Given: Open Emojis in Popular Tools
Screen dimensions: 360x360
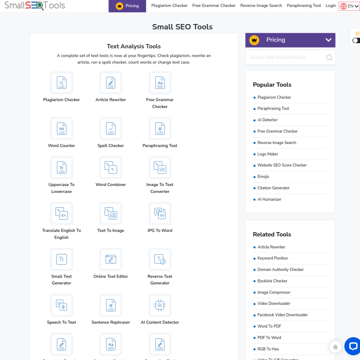Looking at the screenshot, I should pos(263,176).
